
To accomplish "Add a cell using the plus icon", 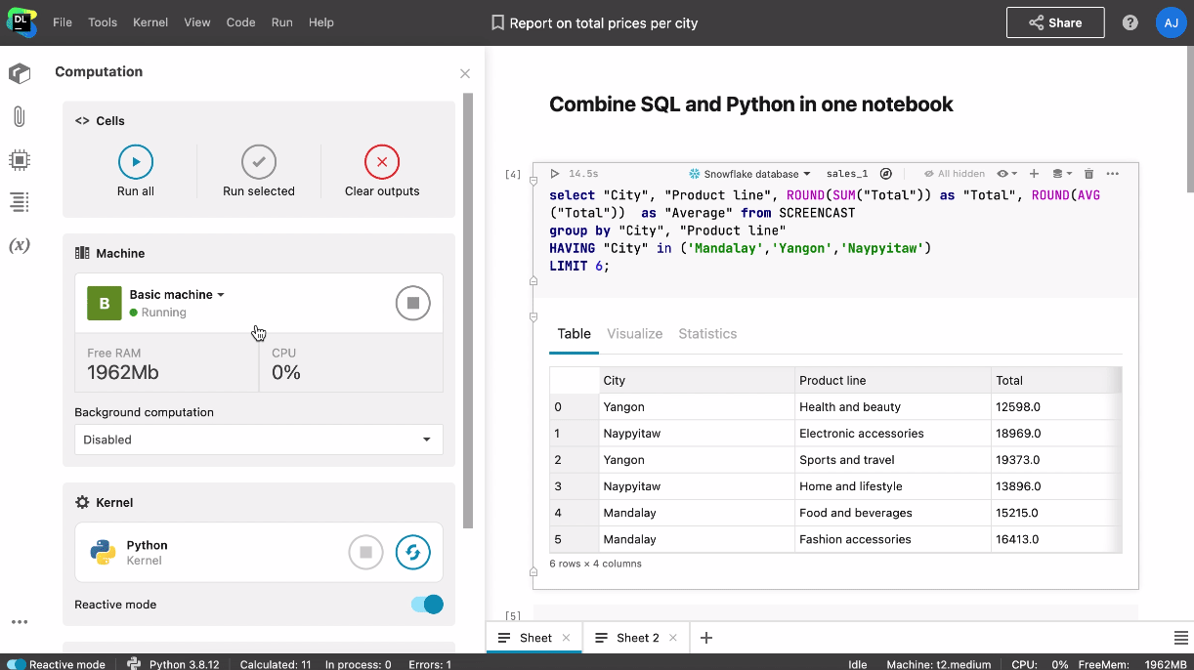I will [1034, 174].
